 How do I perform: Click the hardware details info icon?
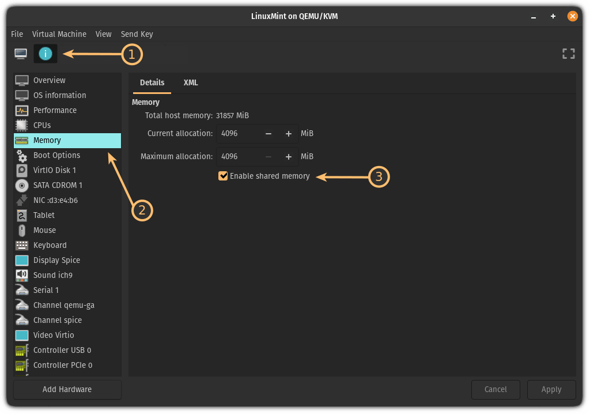pos(46,54)
